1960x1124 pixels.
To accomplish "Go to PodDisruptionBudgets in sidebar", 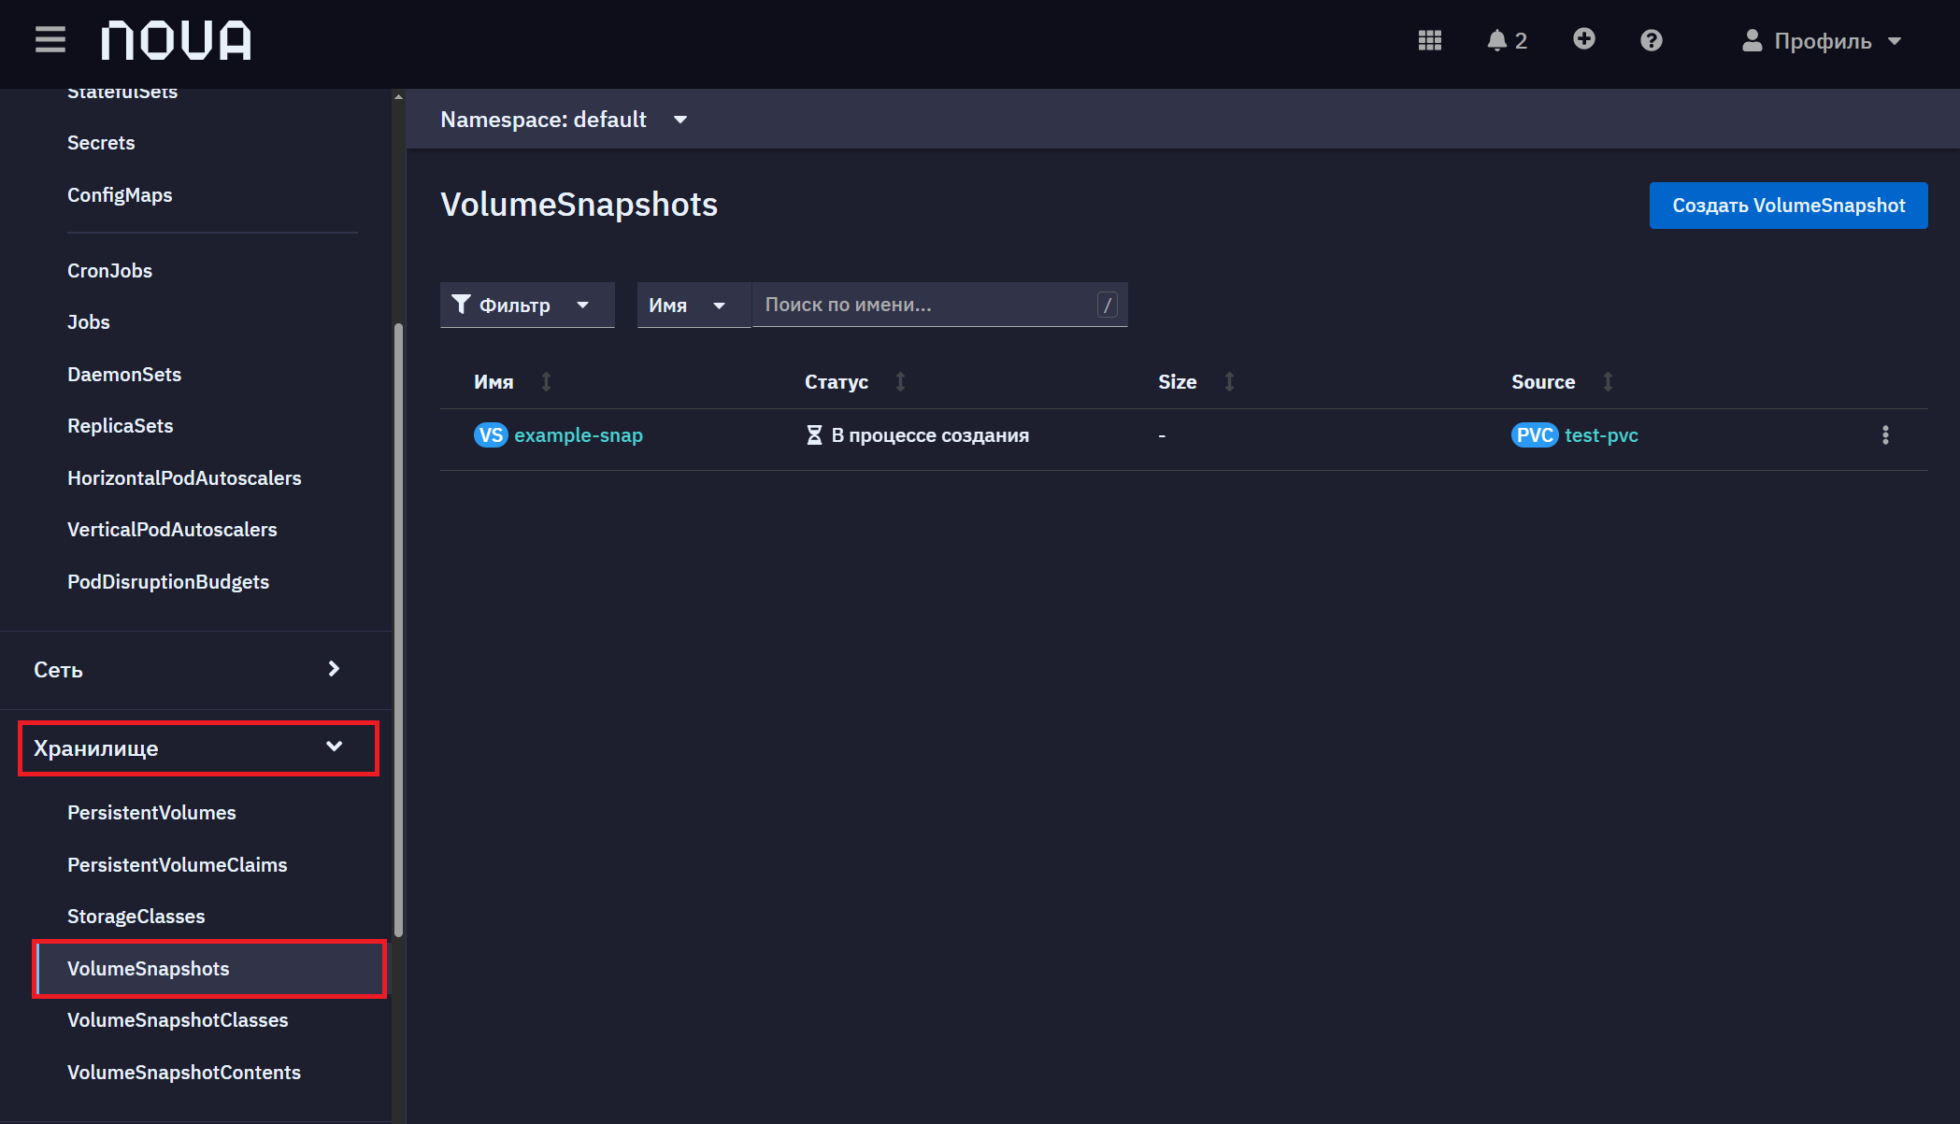I will click(x=168, y=582).
